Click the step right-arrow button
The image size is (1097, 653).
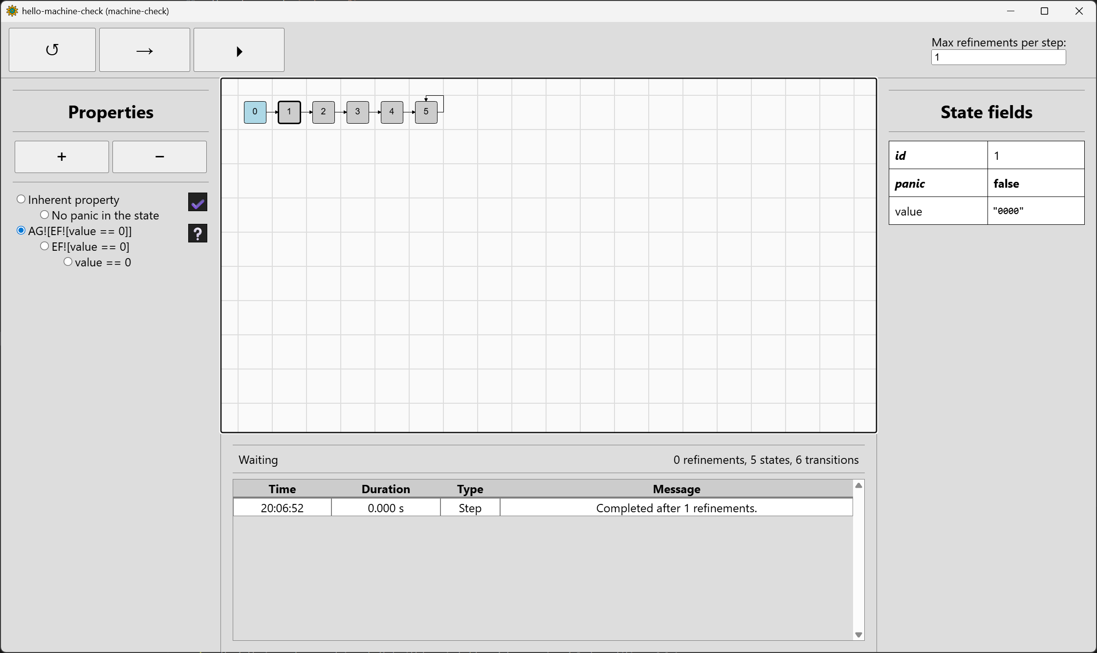[x=144, y=50]
